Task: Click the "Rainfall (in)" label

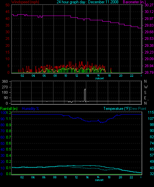Action: coord(9,109)
